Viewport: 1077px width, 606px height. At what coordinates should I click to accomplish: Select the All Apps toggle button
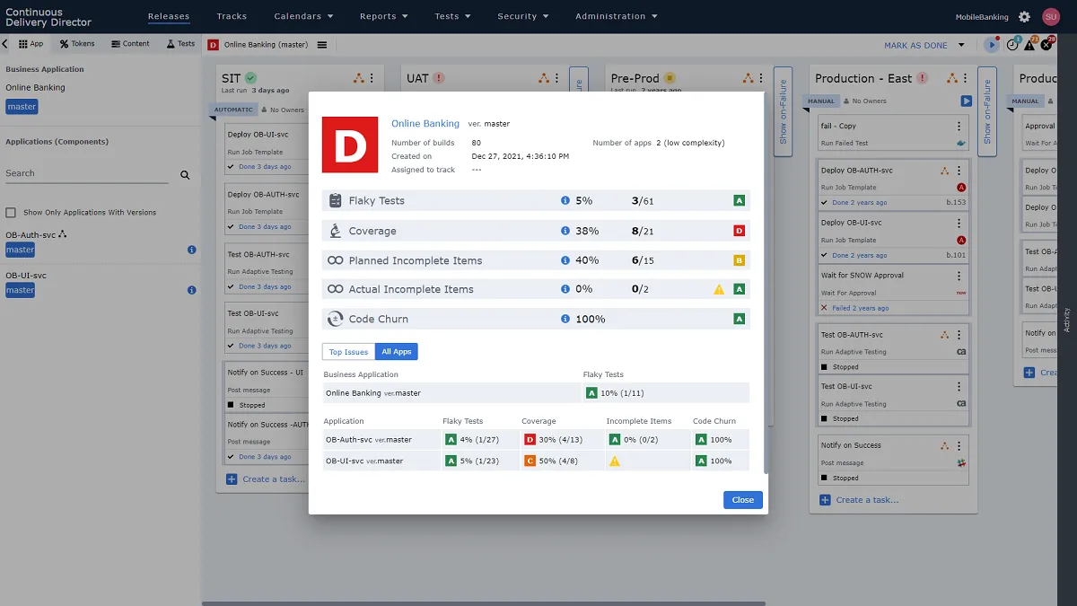(x=397, y=352)
